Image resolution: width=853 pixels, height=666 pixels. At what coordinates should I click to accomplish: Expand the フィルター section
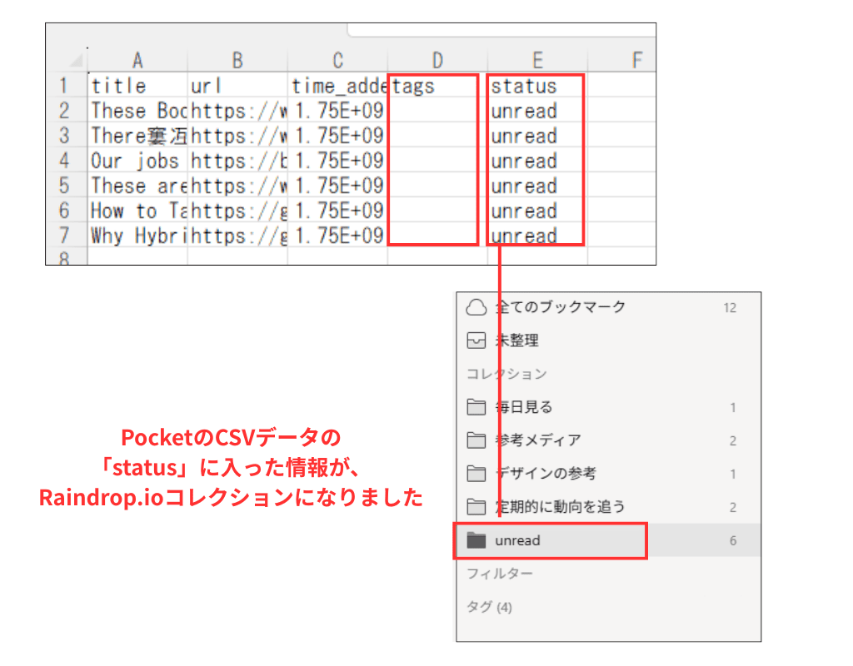tap(500, 574)
